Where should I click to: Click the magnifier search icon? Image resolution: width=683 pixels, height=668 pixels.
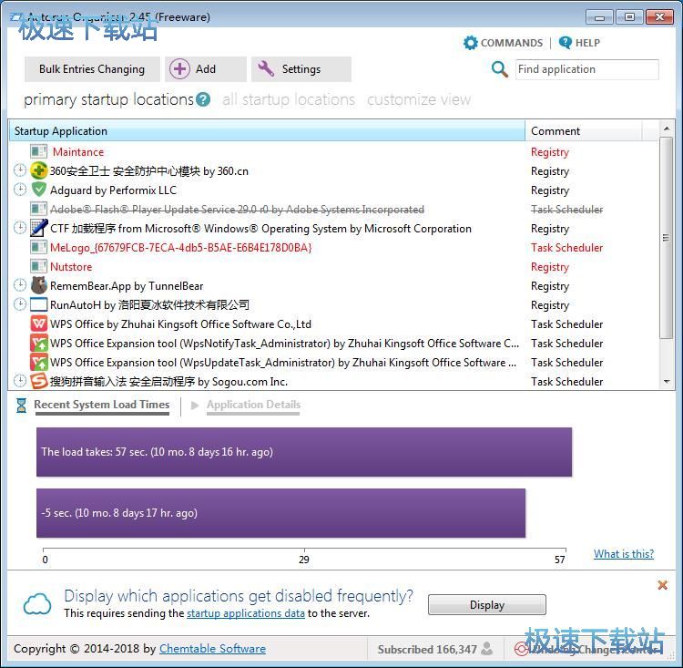[x=500, y=69]
